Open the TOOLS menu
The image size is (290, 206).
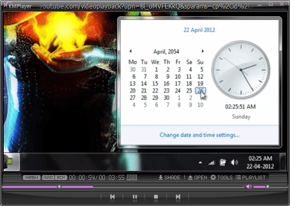click(222, 178)
